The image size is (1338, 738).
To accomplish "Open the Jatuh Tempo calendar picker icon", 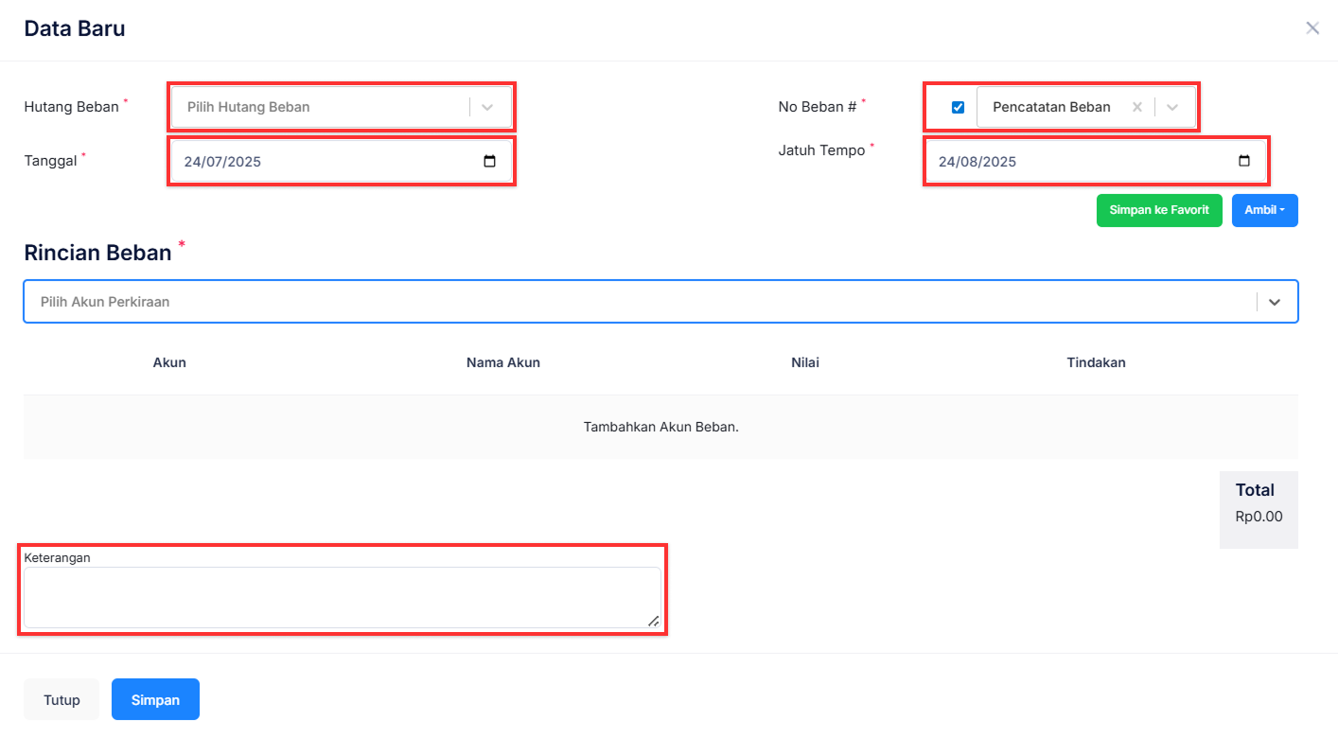I will pos(1243,162).
